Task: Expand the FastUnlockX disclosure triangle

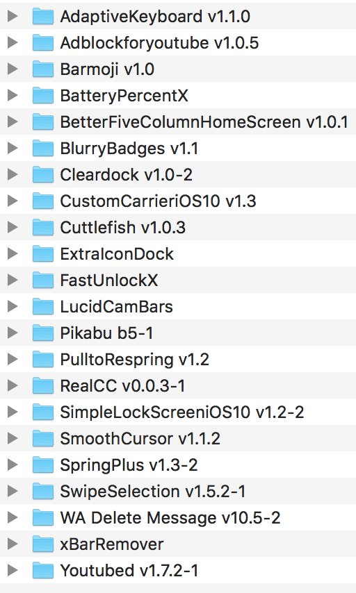Action: coord(13,280)
